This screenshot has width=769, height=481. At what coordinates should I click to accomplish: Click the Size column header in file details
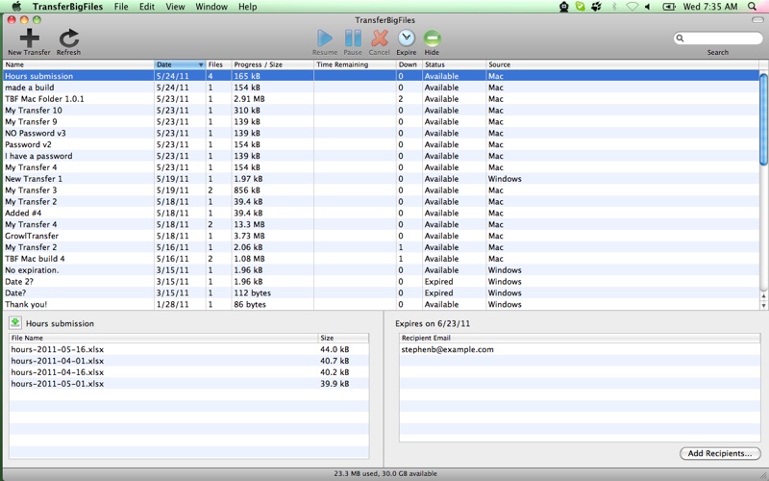pyautogui.click(x=343, y=338)
